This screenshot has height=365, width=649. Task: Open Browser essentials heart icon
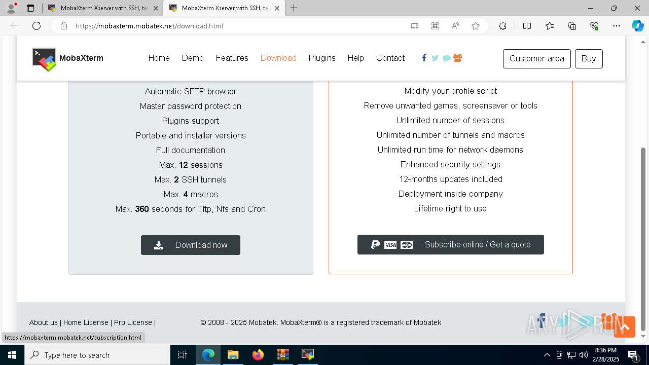pyautogui.click(x=595, y=26)
